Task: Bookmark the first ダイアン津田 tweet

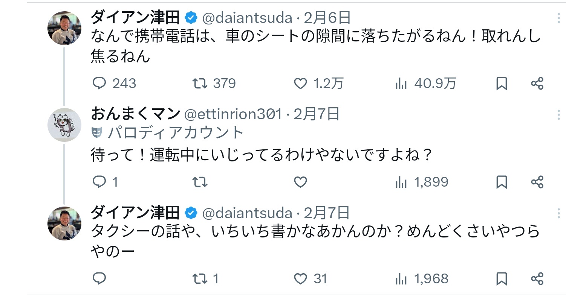Action: coord(501,83)
